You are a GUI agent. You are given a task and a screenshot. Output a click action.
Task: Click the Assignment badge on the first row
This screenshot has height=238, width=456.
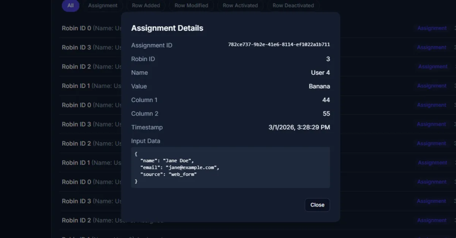(x=432, y=28)
